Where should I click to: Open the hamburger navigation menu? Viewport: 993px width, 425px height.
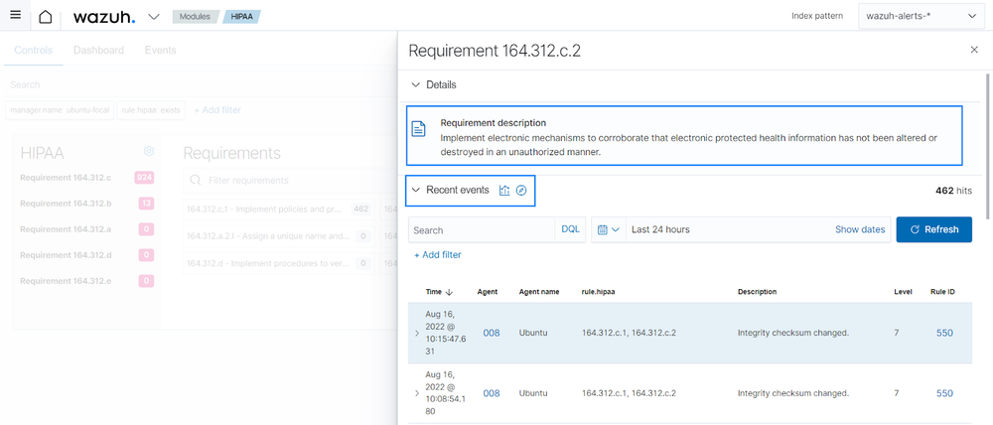click(16, 15)
